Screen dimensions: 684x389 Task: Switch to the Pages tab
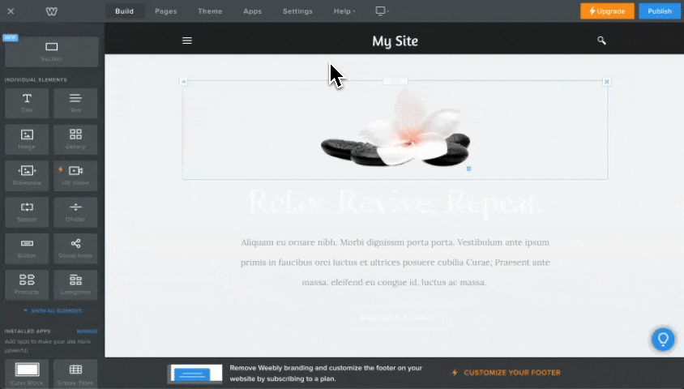click(165, 11)
